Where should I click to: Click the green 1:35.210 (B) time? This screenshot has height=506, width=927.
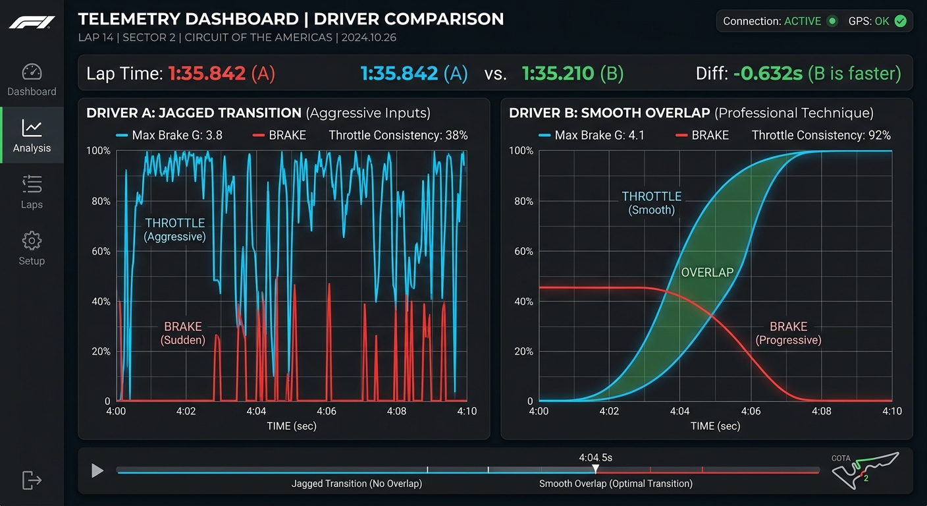pos(573,73)
